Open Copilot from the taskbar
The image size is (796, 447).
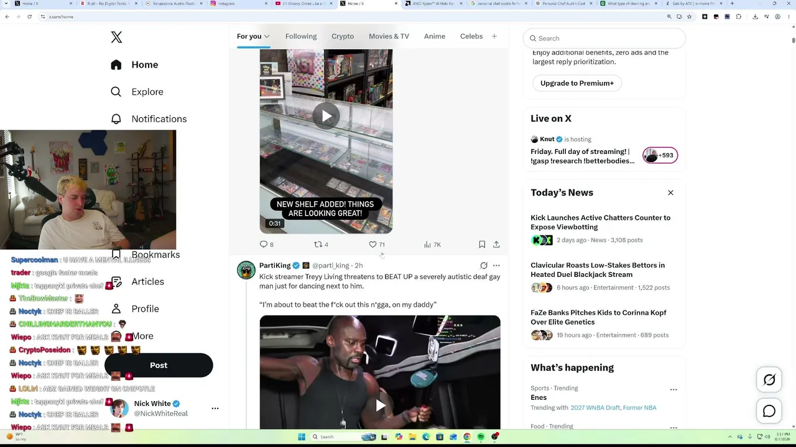399,437
